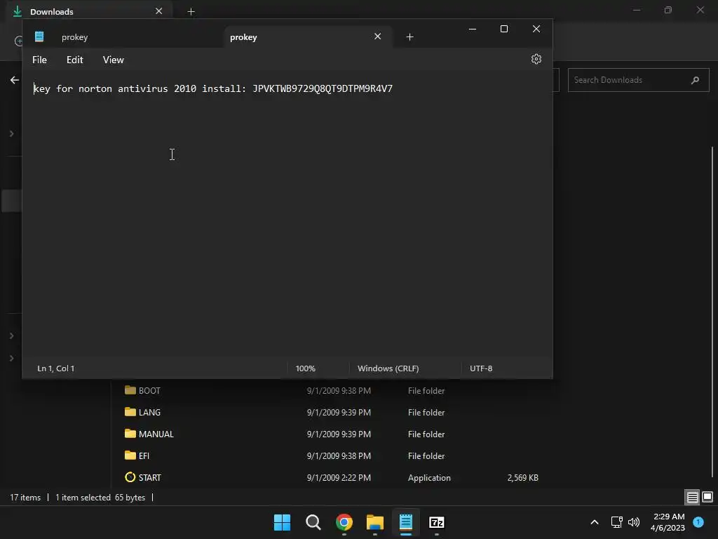Click the Explorer vertical scrollbar

712,312
